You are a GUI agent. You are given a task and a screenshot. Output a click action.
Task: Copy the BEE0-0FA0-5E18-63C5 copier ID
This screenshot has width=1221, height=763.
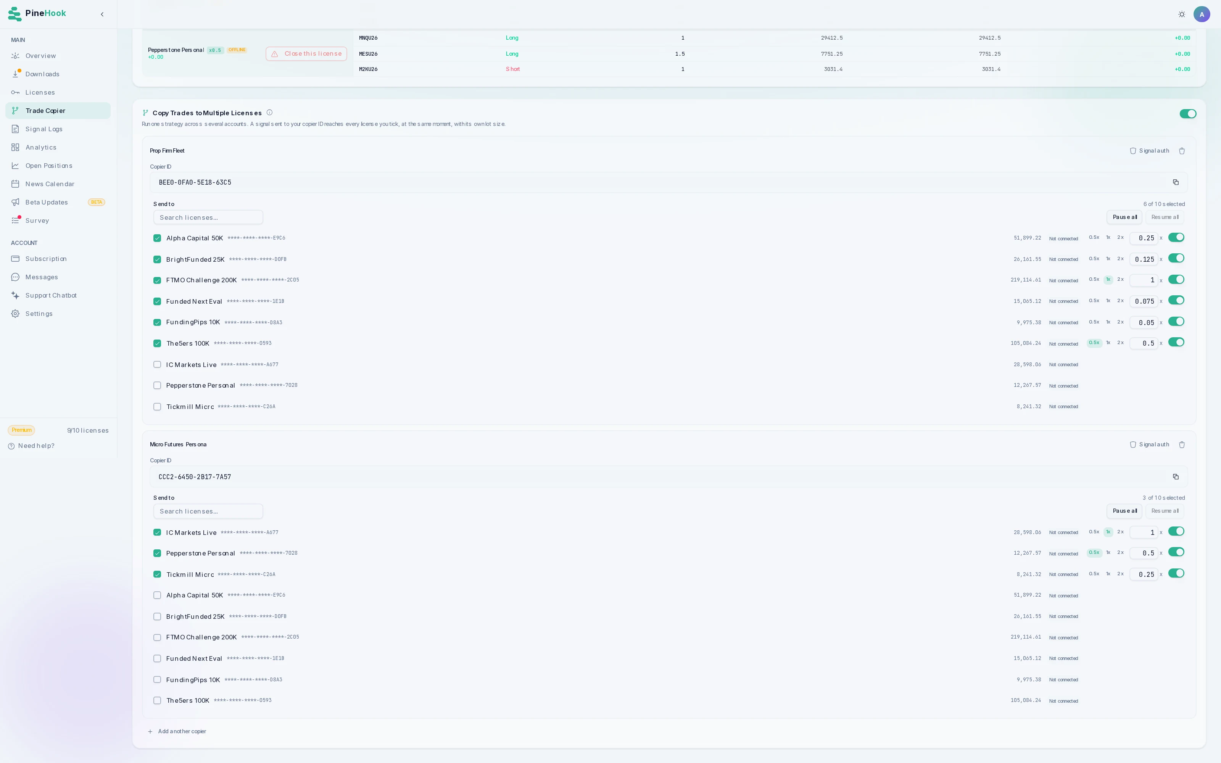[x=1176, y=182]
